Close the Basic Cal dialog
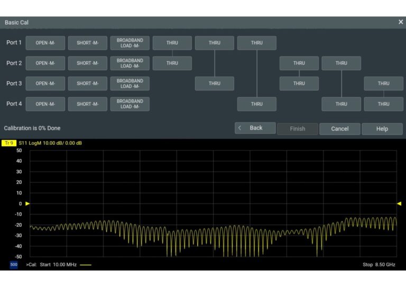Screen dimensions: 406x287 click(401, 22)
